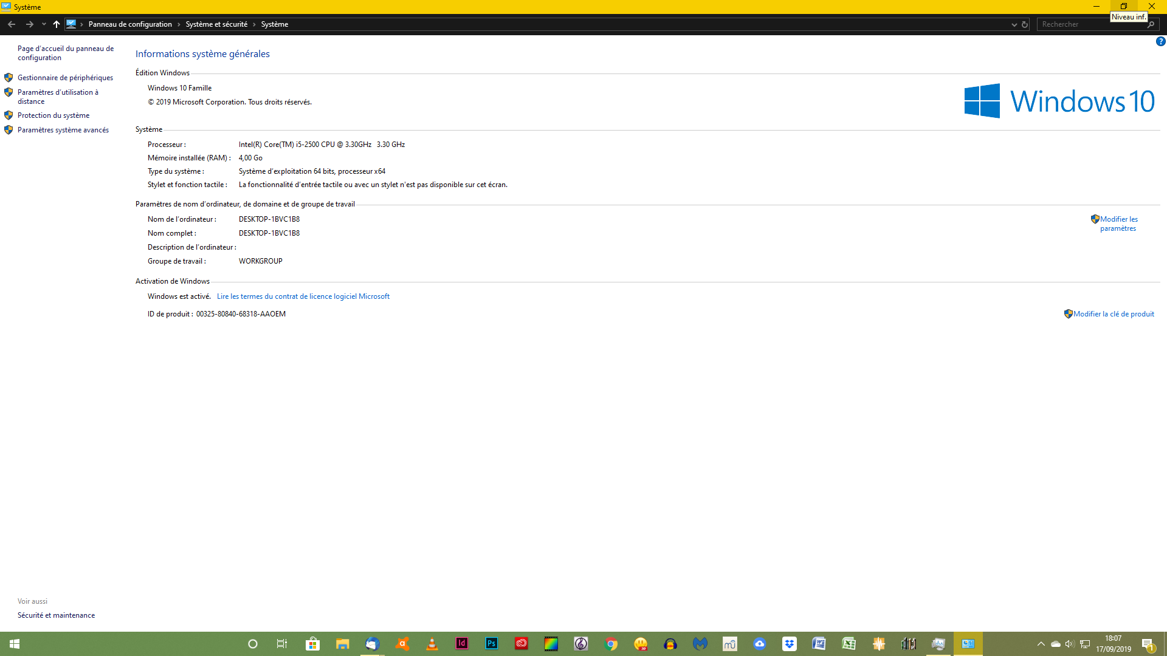Open the notification action center
The image size is (1167, 656).
[x=1148, y=644]
